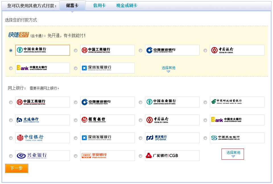Select the 中国民生银行 radio button
This screenshot has width=273, height=184.
205,138
